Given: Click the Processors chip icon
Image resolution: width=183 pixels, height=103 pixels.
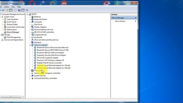Looking at the screenshot, I should coord(32,71).
